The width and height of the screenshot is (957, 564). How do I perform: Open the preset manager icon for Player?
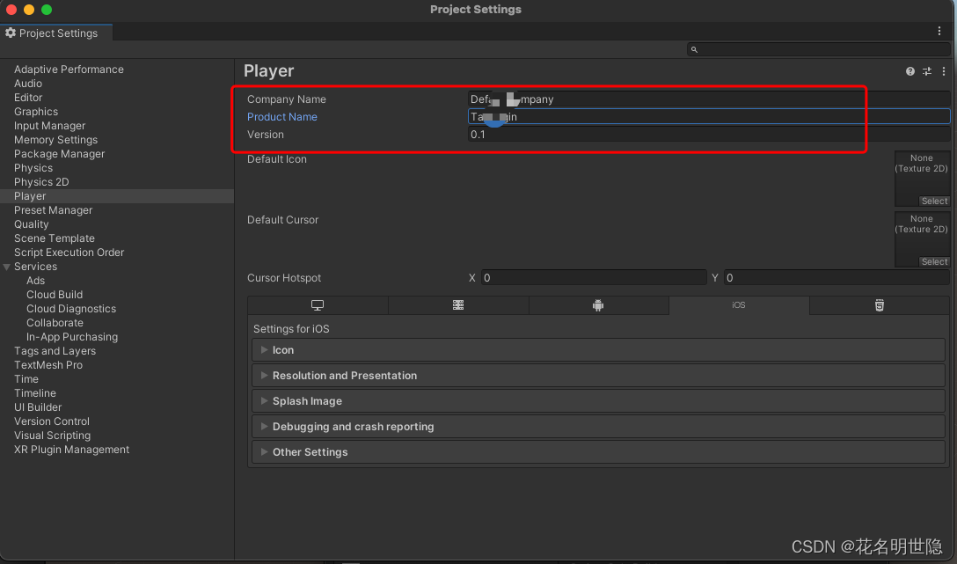click(x=926, y=71)
